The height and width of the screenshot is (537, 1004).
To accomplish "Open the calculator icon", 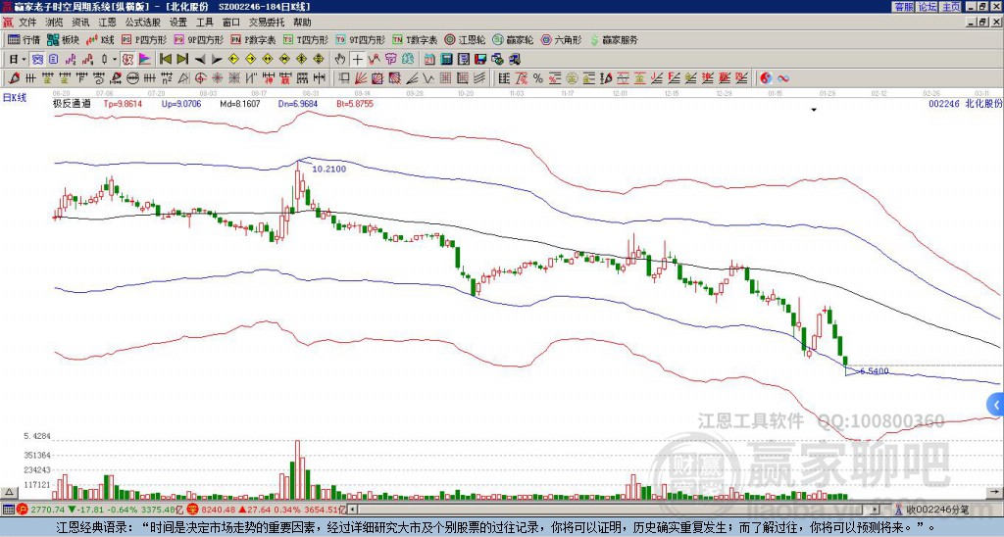I will 446,60.
